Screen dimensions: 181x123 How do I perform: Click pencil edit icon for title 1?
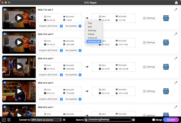(176, 10)
